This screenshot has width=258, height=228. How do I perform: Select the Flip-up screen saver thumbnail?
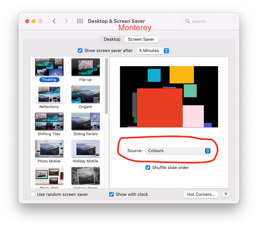86,67
